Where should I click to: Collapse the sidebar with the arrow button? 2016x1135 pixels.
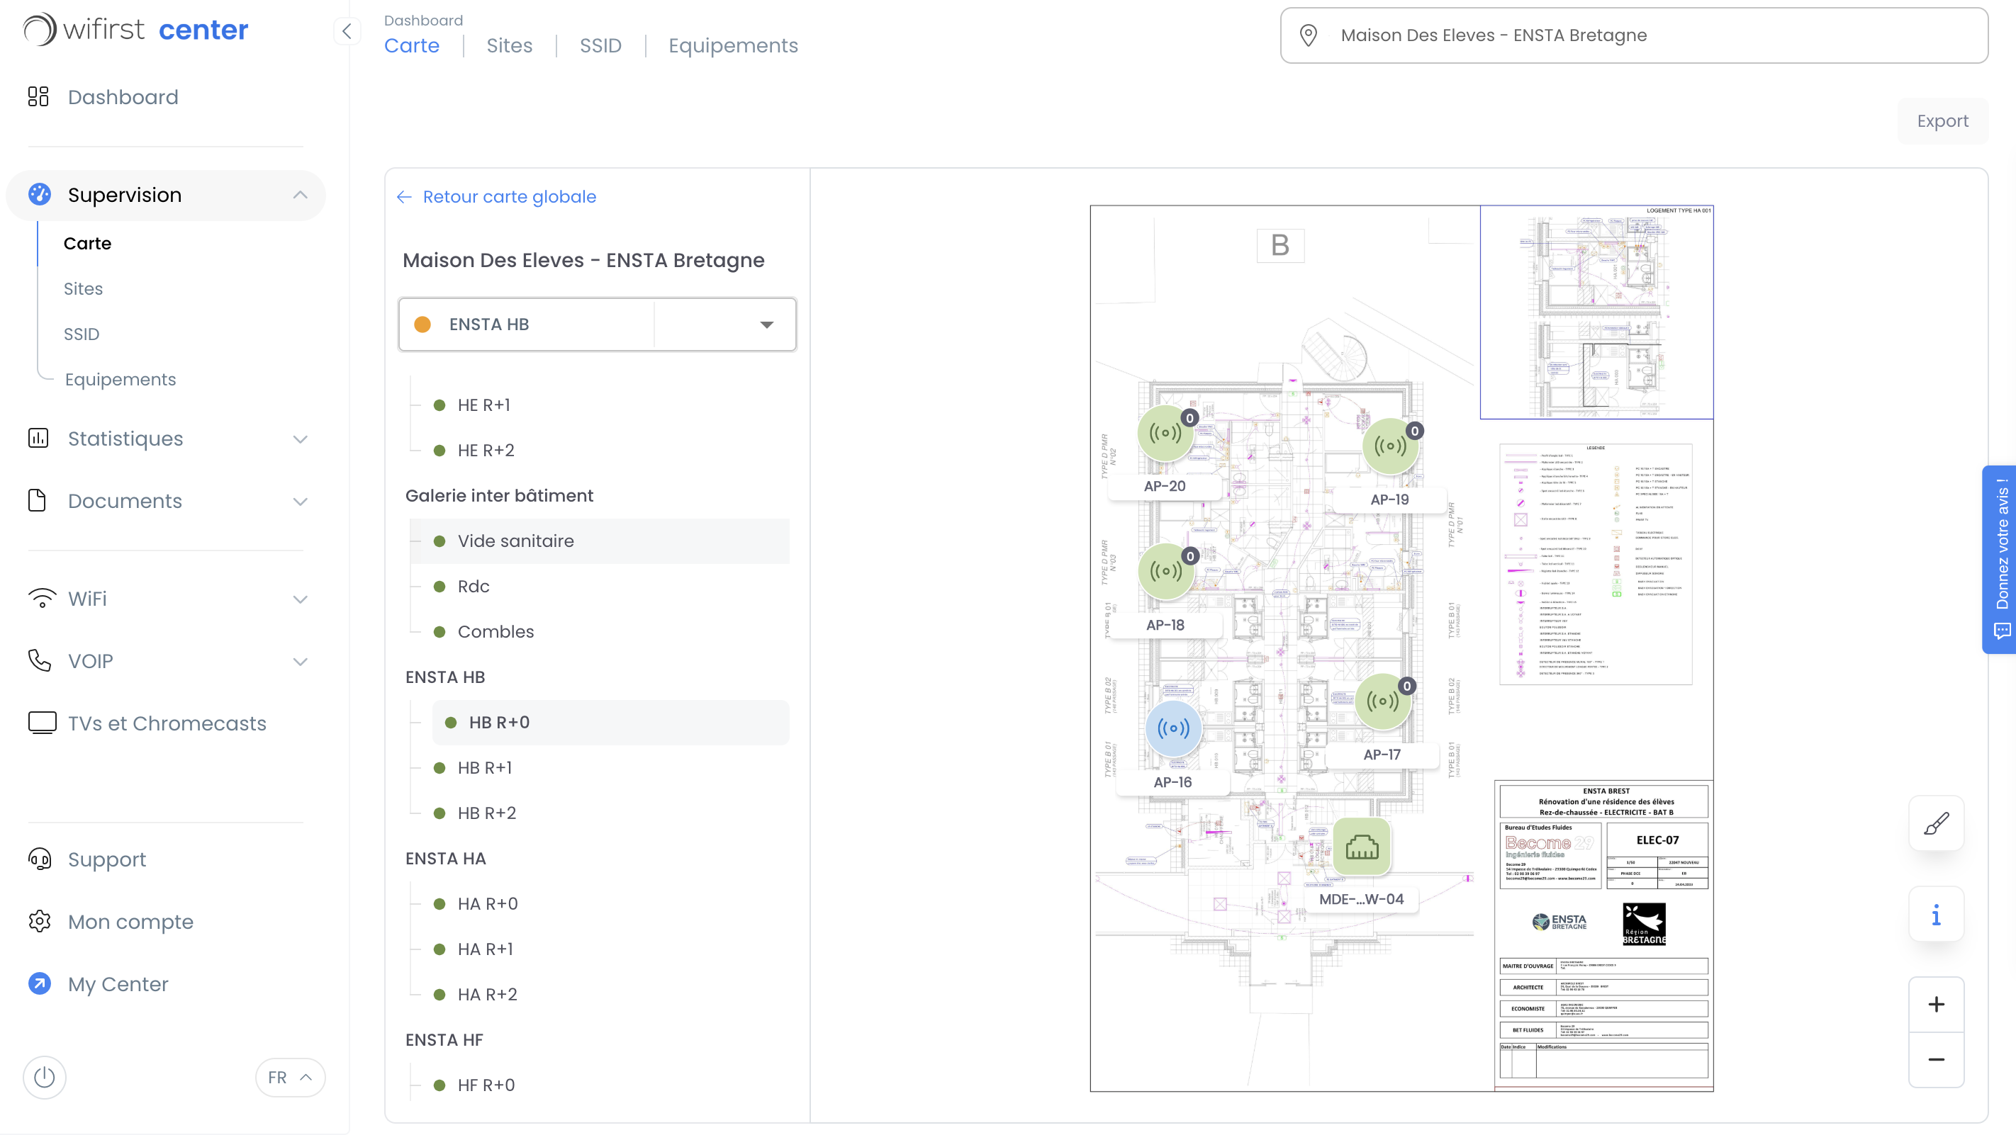pos(347,31)
